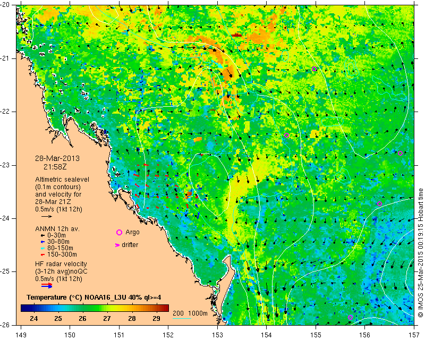Click the 'Argo' legend label text

[x=132, y=232]
